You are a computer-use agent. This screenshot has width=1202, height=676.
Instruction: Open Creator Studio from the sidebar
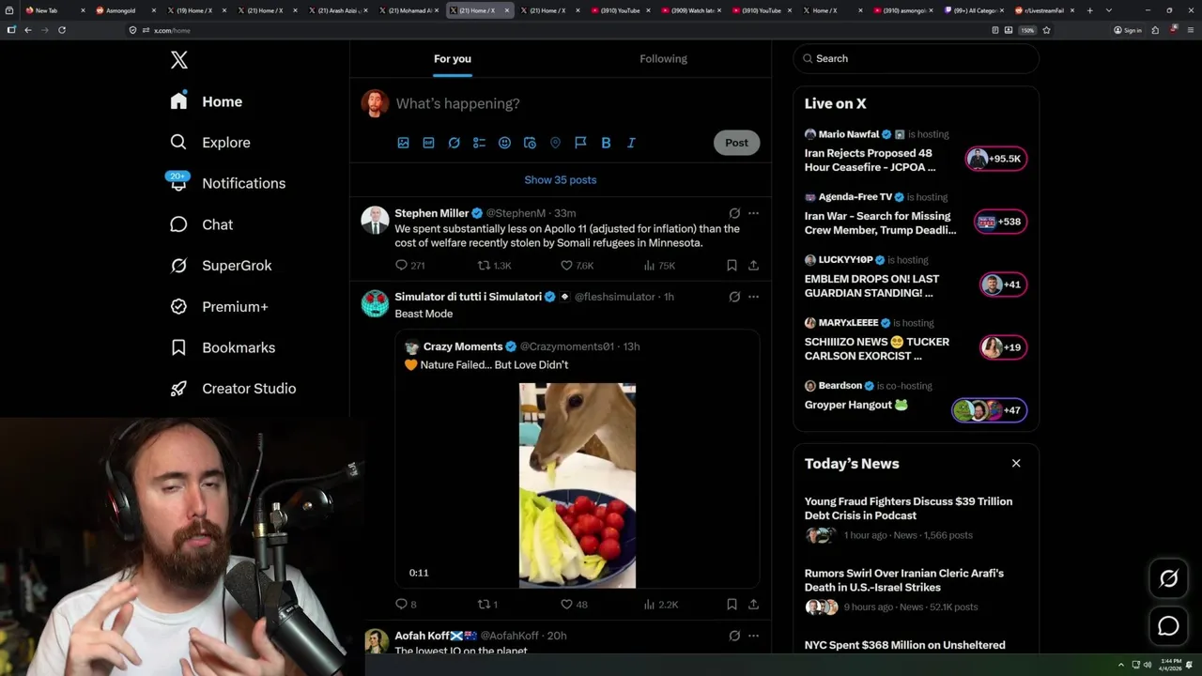(x=234, y=388)
